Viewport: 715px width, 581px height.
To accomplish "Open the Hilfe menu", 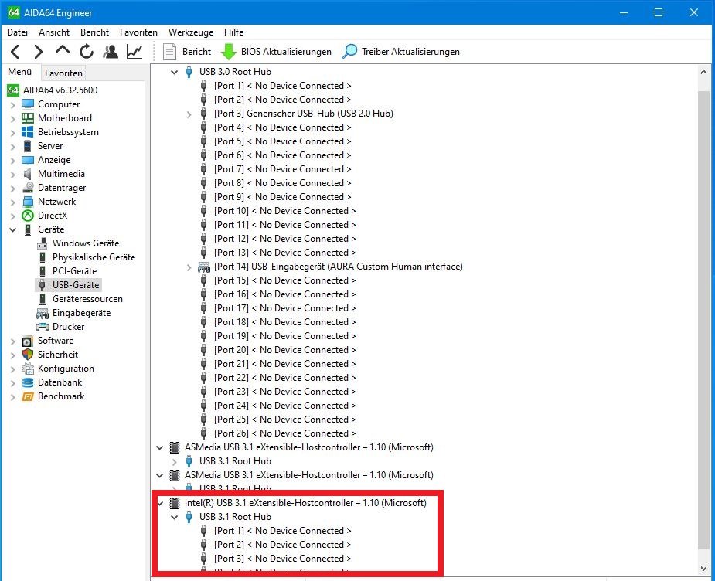I will click(x=233, y=32).
